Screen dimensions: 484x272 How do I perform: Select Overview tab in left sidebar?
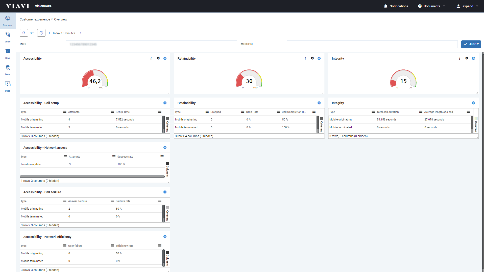8,21
